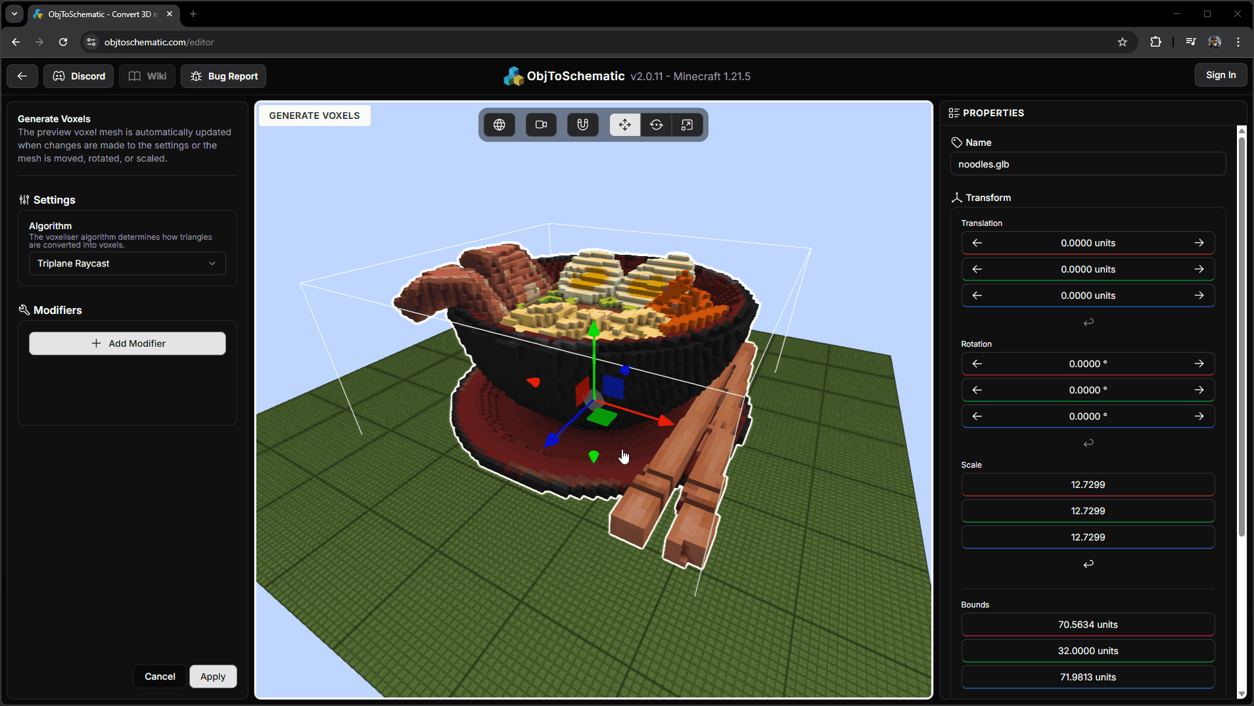
Task: Select the Rotate gizmo tool
Action: [656, 125]
